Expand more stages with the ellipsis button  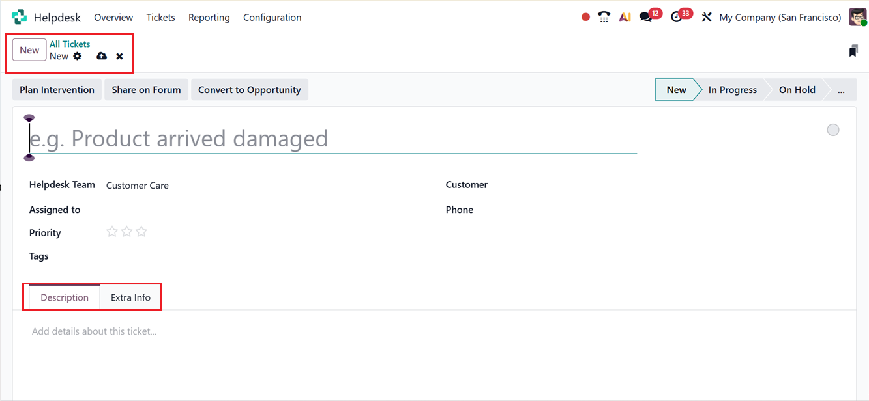click(841, 90)
